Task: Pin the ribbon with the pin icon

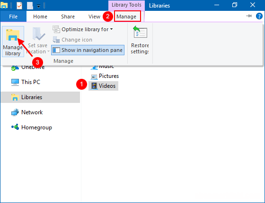Action: [249, 16]
